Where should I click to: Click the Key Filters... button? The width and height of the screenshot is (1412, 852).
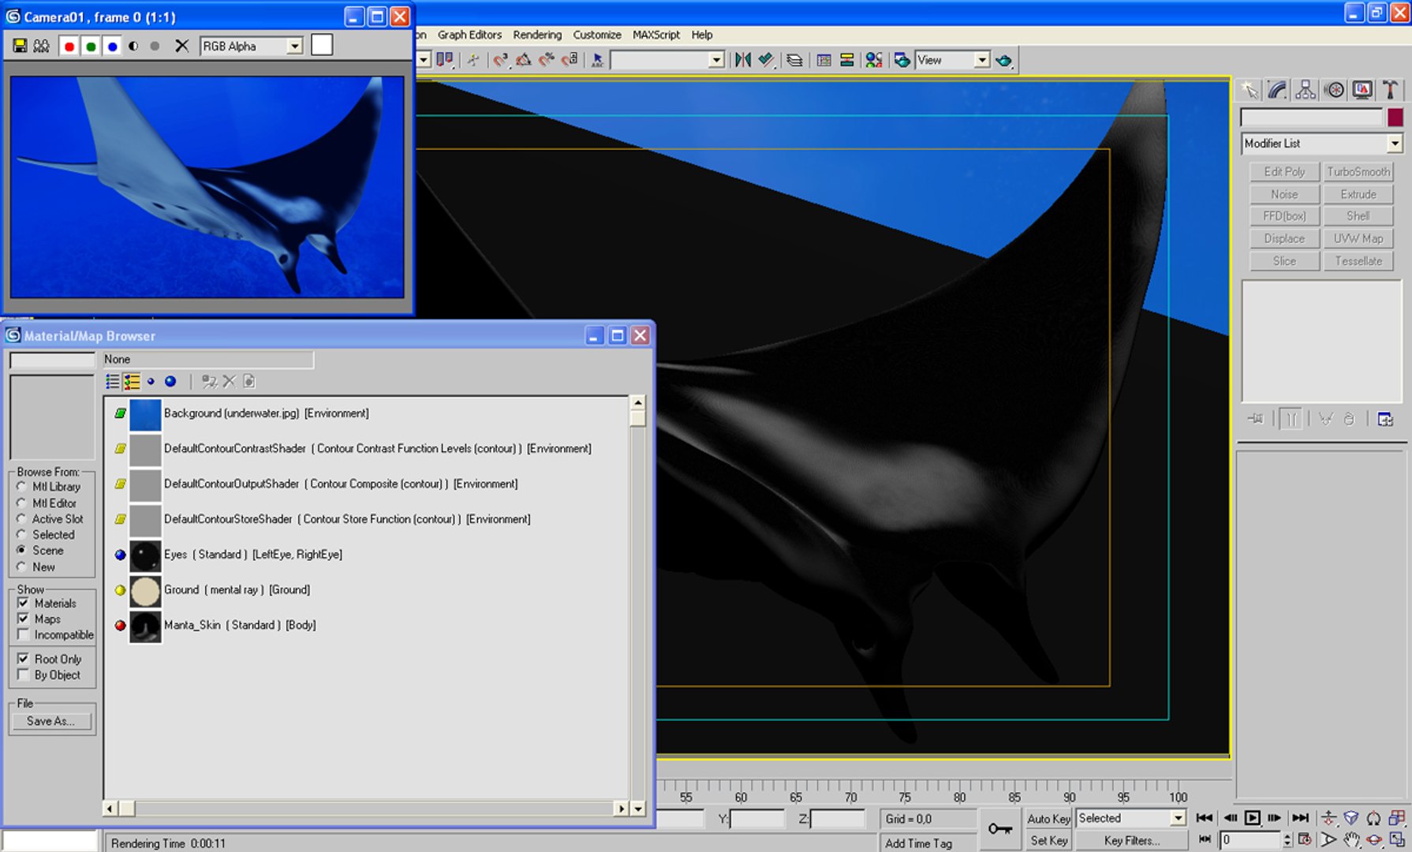(1131, 840)
